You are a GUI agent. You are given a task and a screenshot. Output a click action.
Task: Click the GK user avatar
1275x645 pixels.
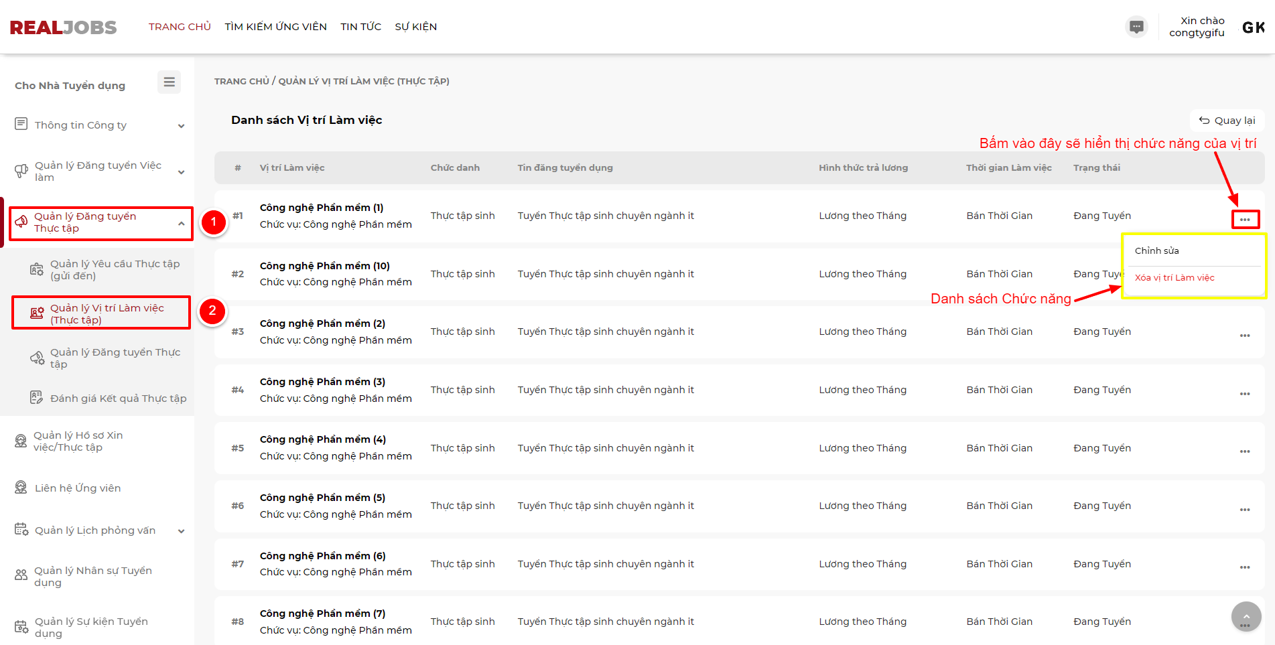click(1252, 27)
